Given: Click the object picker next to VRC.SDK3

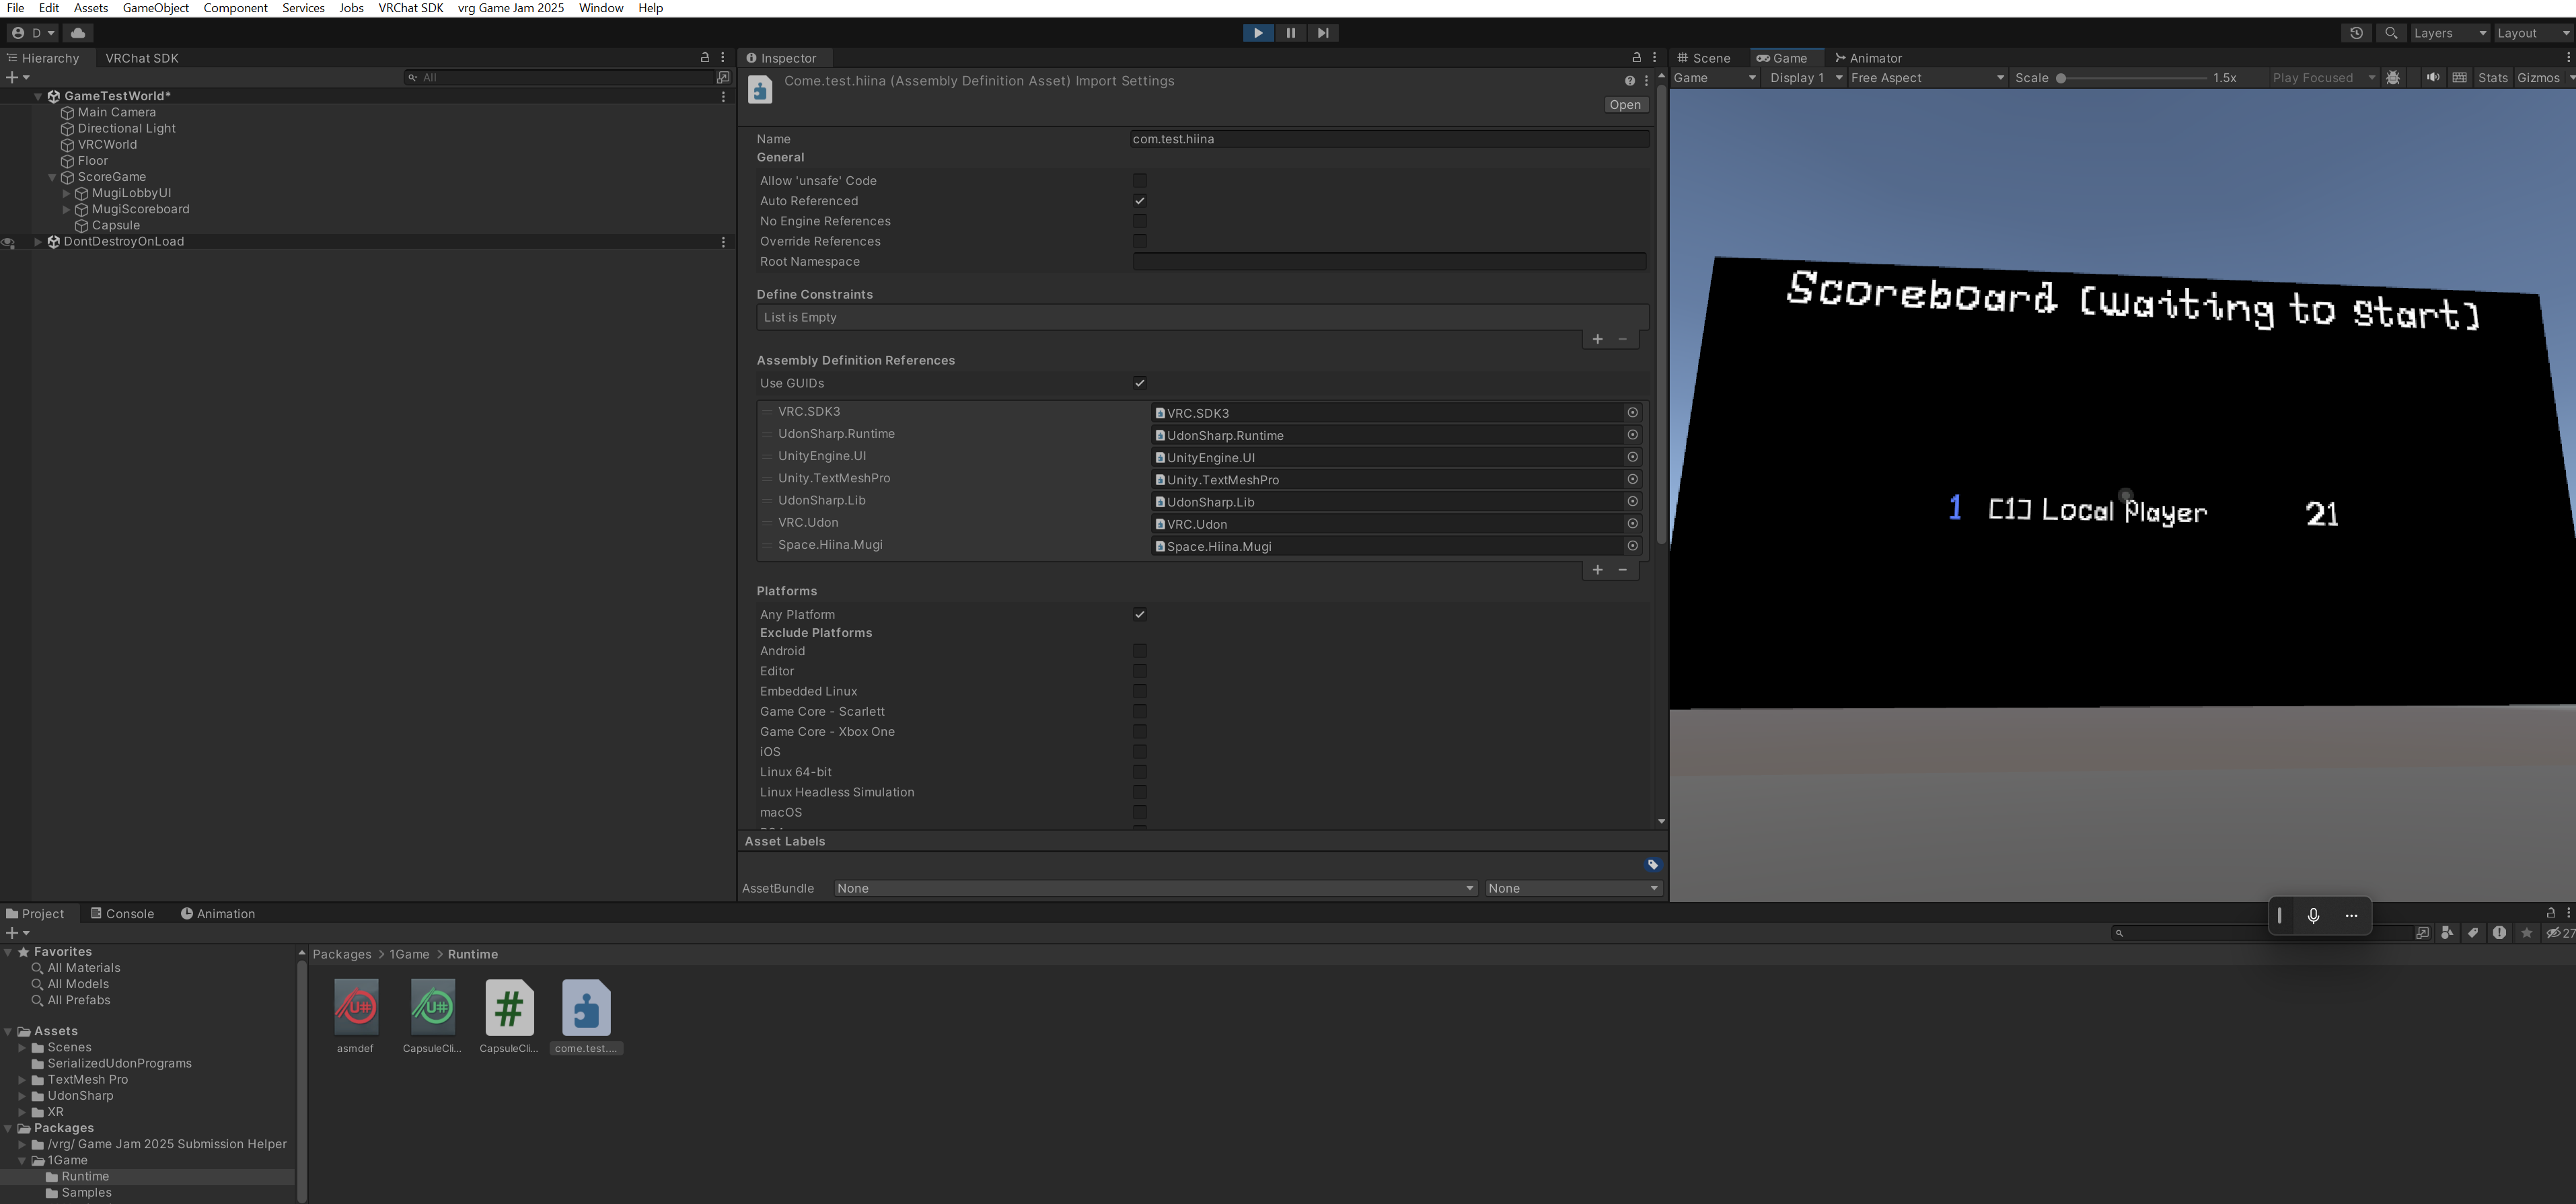Looking at the screenshot, I should [1632, 412].
